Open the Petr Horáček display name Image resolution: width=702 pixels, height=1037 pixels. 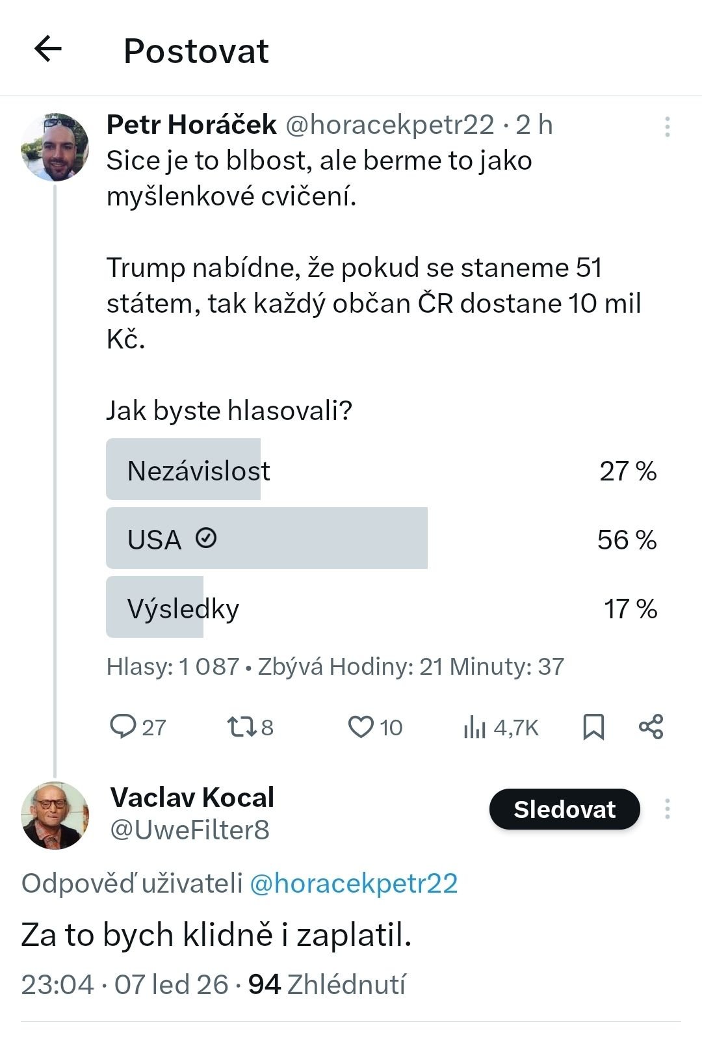[192, 124]
